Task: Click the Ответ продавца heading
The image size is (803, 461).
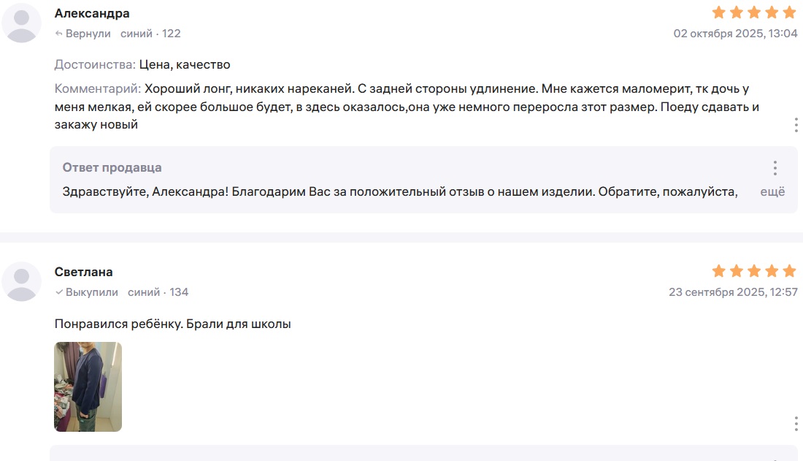Action: click(x=112, y=168)
